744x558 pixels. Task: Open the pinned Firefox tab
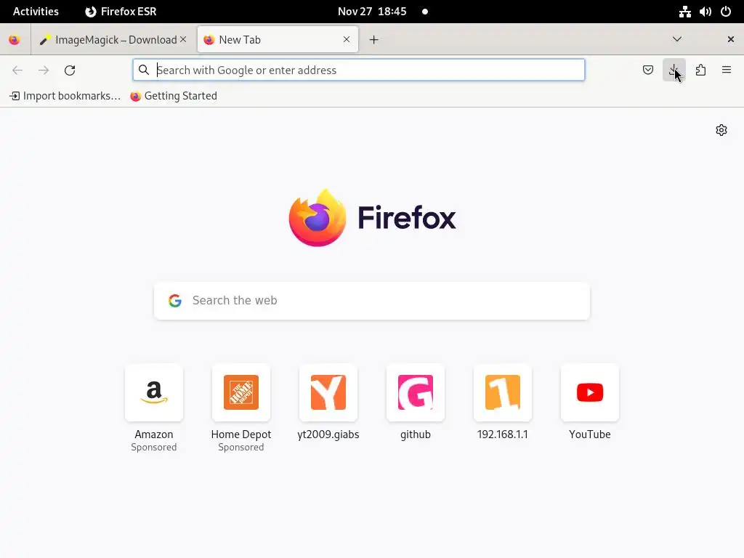point(15,40)
